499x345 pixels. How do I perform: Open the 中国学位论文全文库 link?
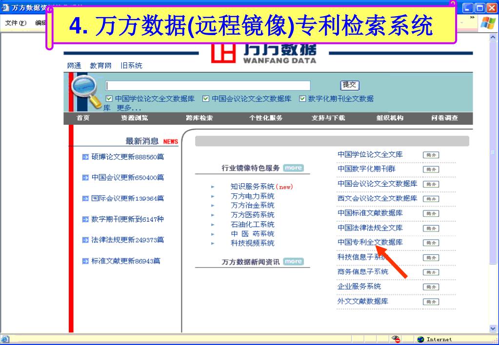(370, 154)
